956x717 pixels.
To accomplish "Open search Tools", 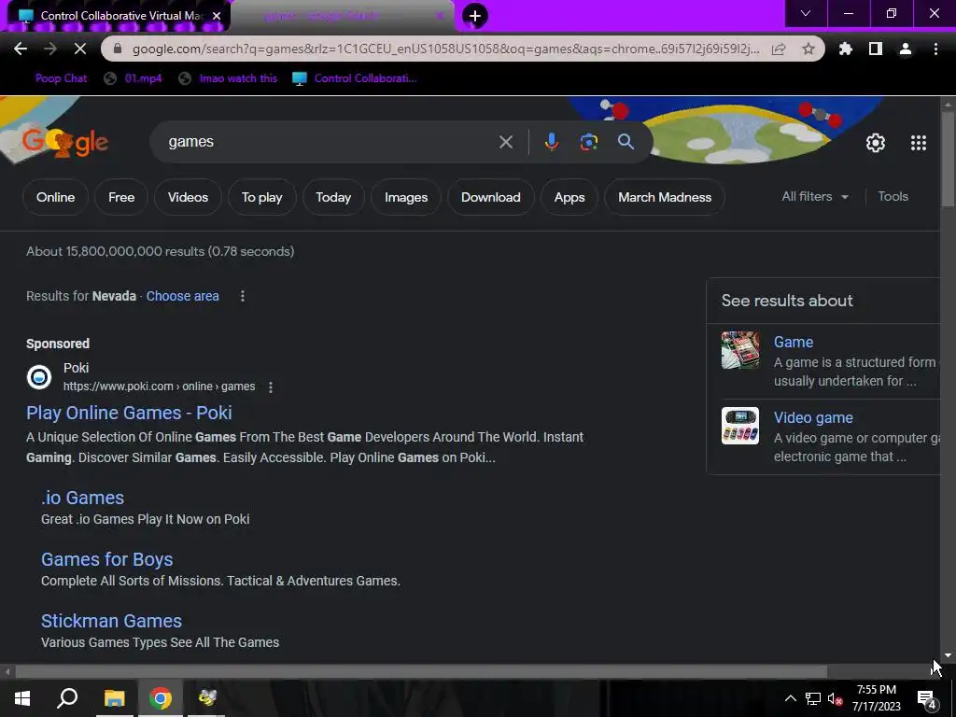I will (893, 196).
